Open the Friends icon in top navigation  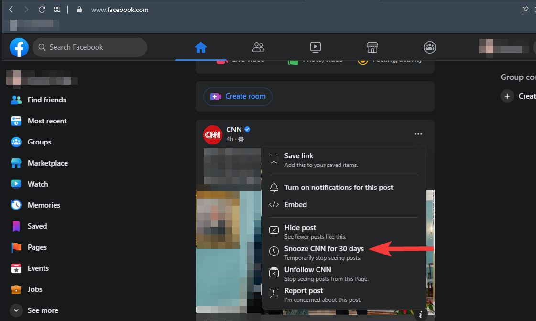258,47
